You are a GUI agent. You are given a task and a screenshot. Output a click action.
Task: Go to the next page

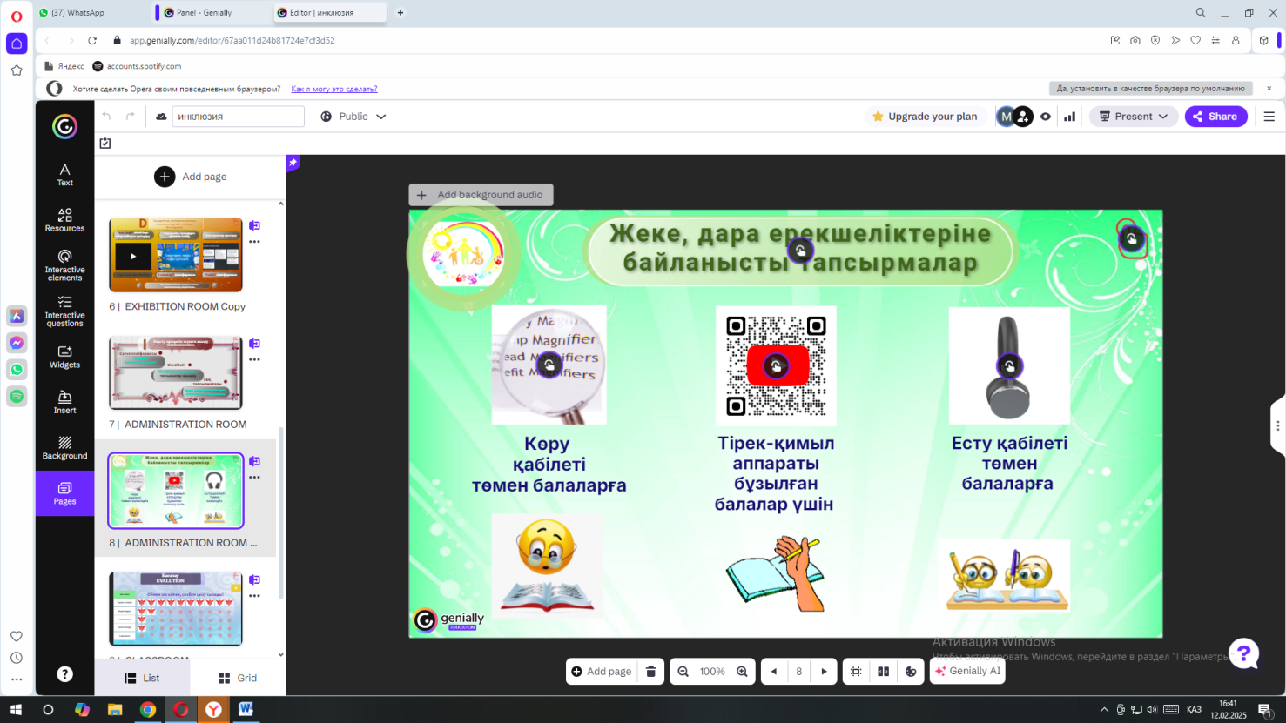825,672
